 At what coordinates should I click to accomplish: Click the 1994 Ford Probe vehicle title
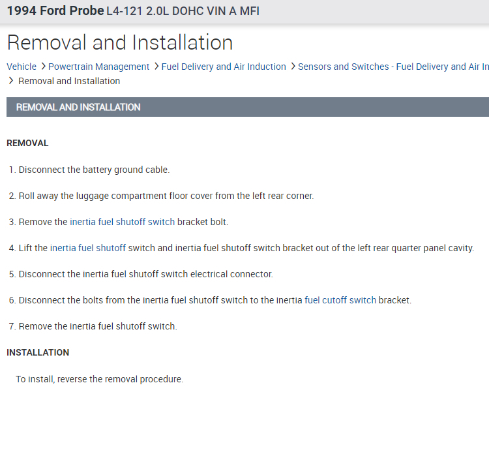(x=55, y=11)
